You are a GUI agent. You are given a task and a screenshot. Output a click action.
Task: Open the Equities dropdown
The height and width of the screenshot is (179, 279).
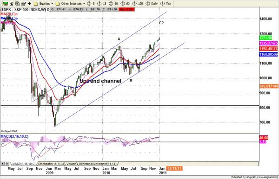point(43,4)
